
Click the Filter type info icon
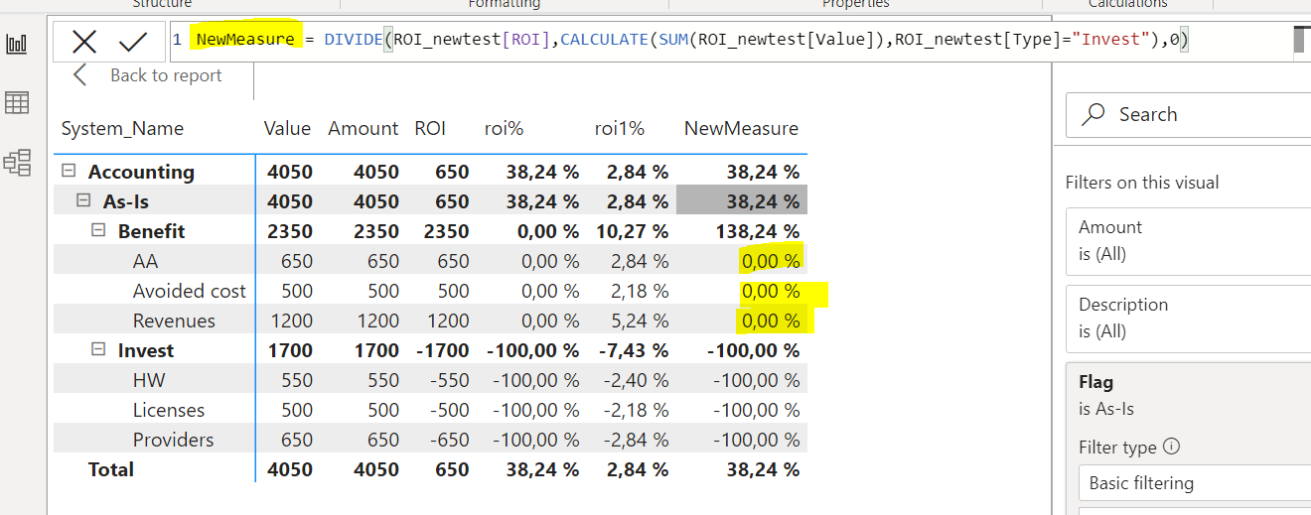click(1171, 447)
